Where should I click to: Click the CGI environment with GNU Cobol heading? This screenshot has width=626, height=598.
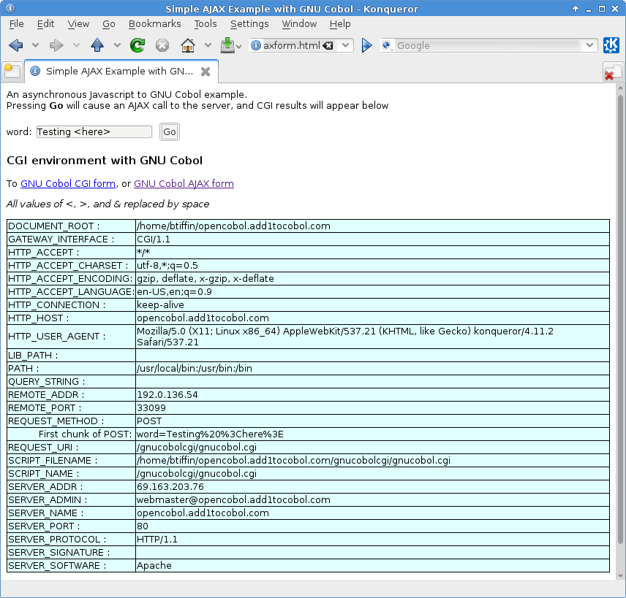click(x=105, y=160)
